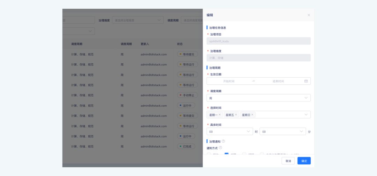Remove the 星期日 tag

click(252, 115)
